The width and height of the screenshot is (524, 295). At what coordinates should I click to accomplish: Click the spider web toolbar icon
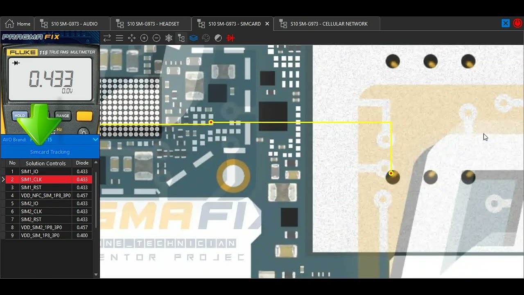pos(169,38)
